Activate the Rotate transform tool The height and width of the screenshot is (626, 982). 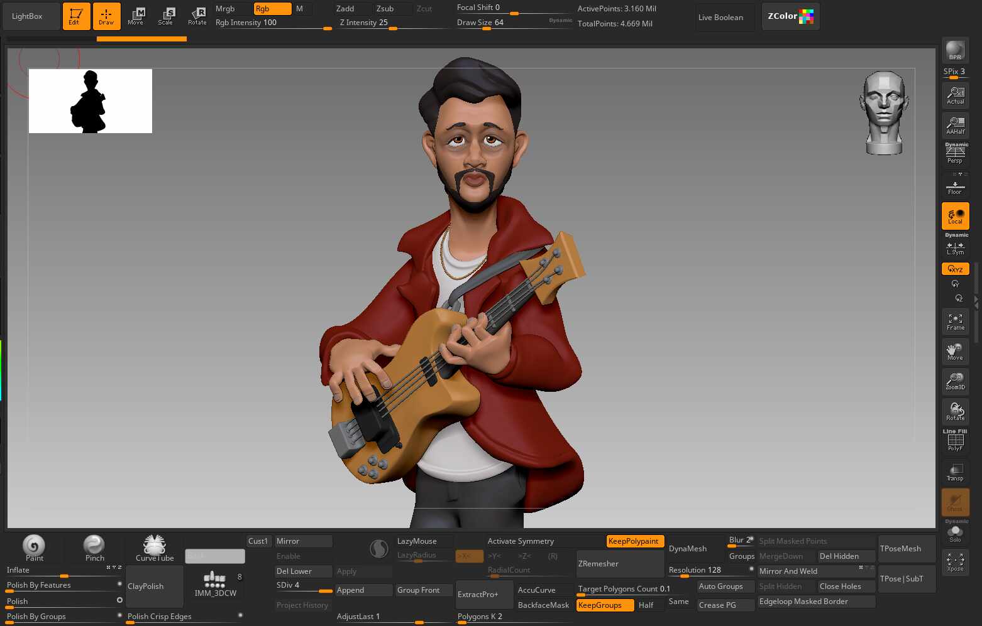tap(197, 16)
